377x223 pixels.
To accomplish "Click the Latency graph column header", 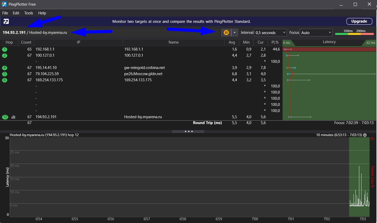I will (329, 42).
